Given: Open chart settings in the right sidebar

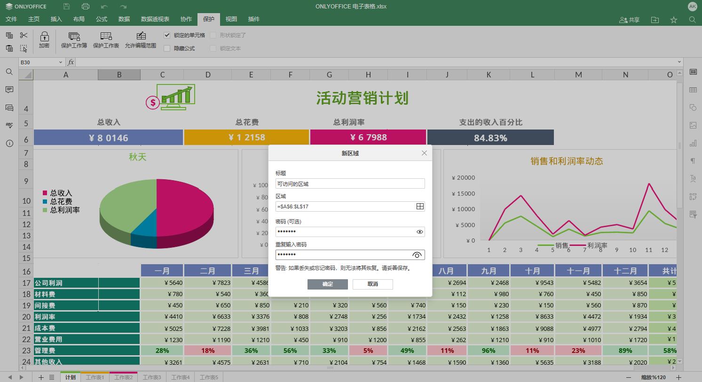Looking at the screenshot, I should [x=693, y=143].
